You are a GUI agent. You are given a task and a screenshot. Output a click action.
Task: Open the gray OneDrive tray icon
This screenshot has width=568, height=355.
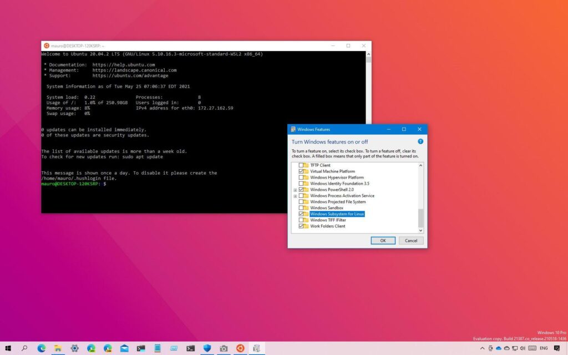click(507, 348)
